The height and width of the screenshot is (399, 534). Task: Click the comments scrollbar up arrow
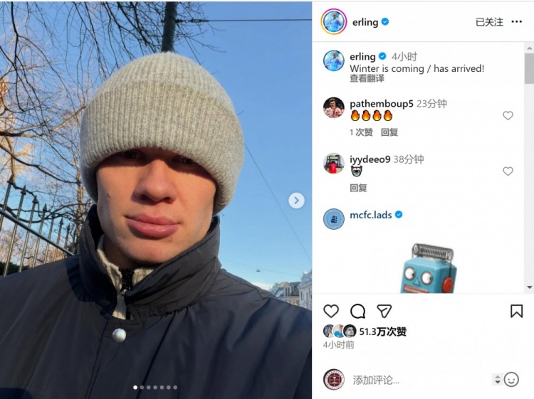[x=529, y=48]
